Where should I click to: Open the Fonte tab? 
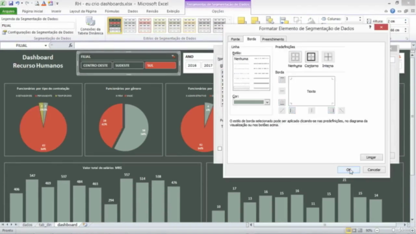[235, 39]
